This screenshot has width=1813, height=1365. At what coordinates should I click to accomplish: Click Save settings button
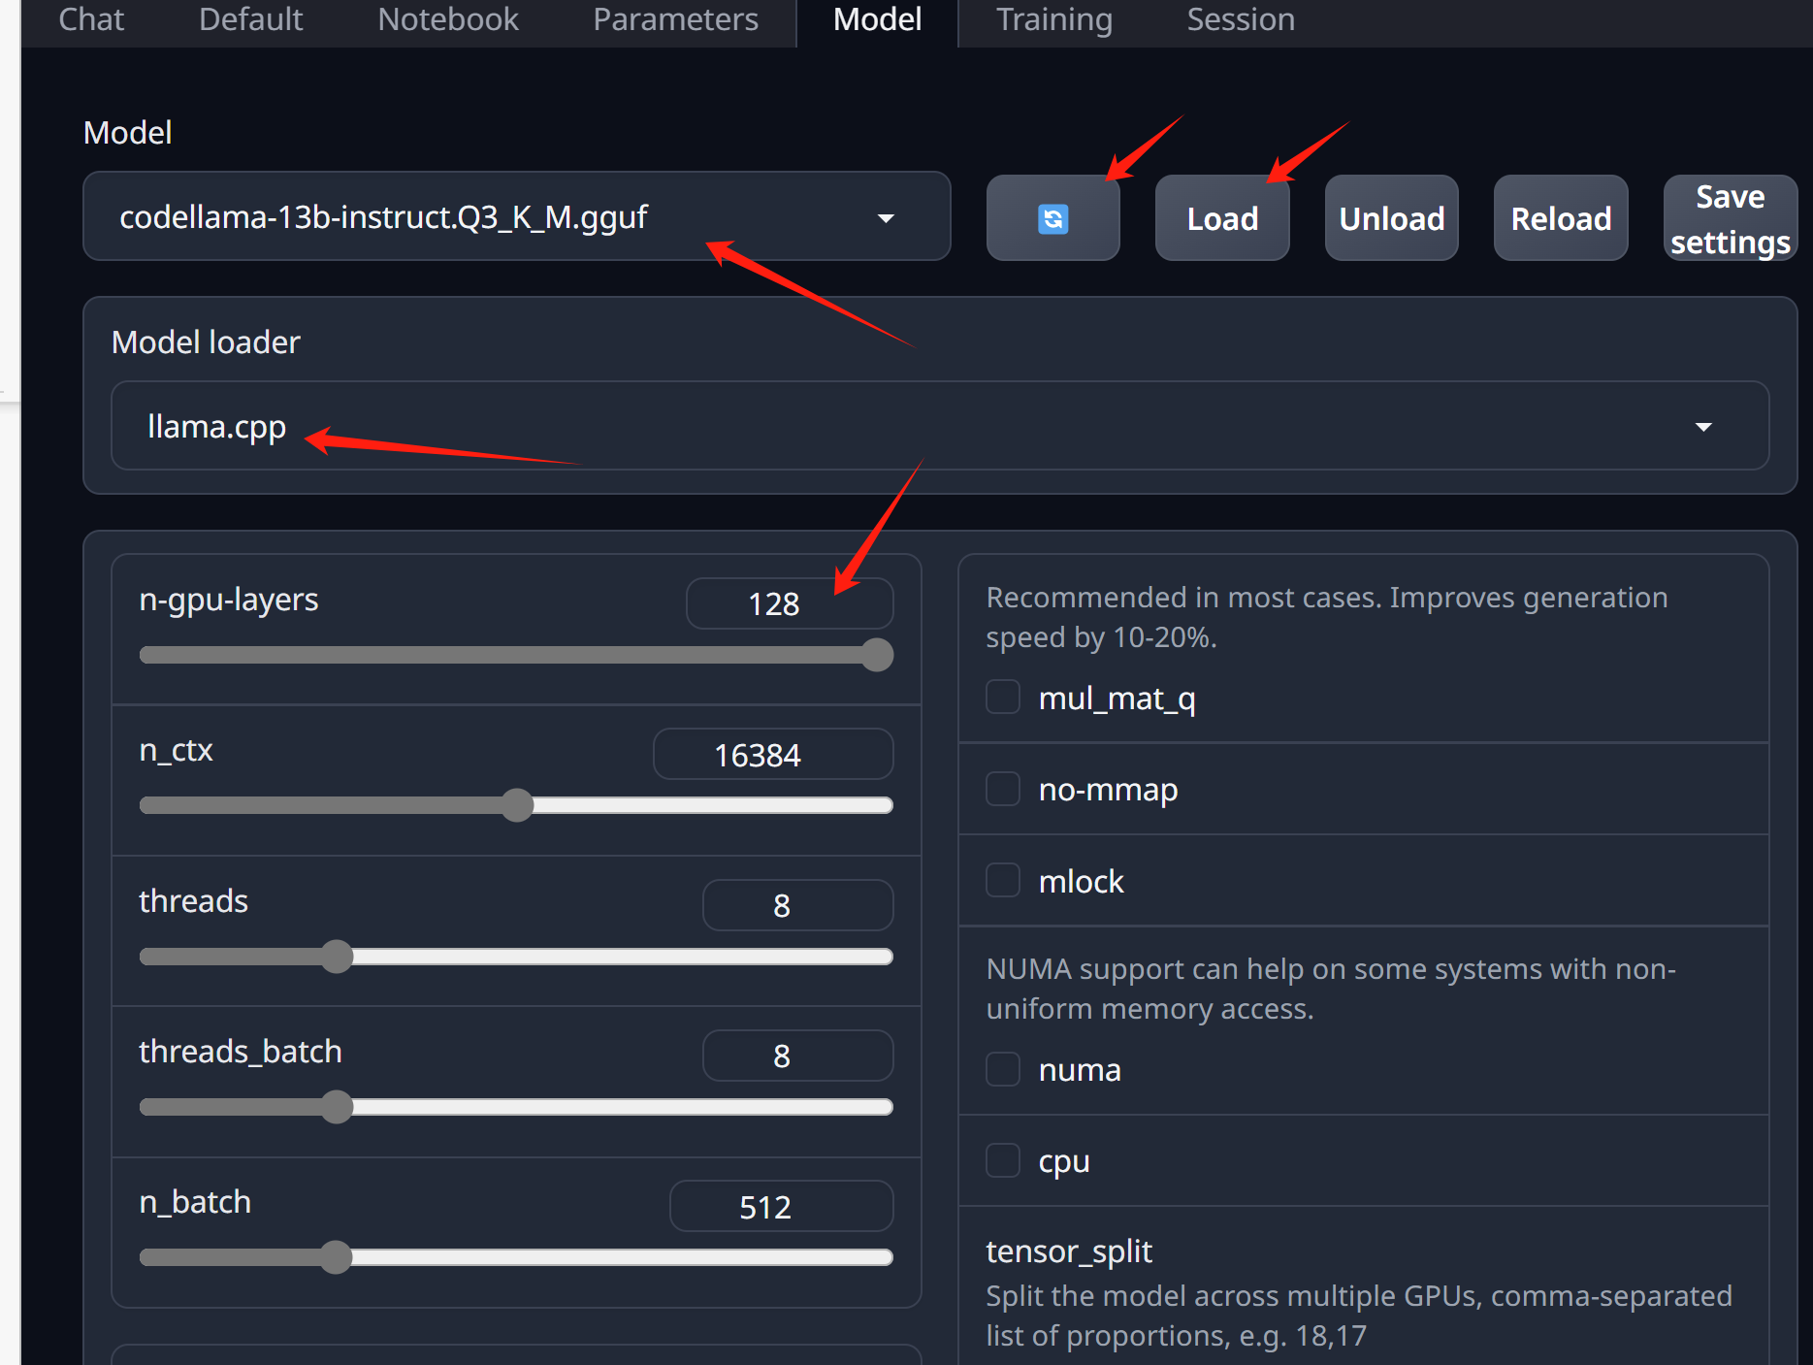coord(1730,219)
